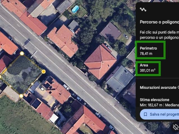Image resolution: width=179 pixels, height=134 pixels.
Task: Select the Misurazioni avanzate section label
Action: [158, 87]
